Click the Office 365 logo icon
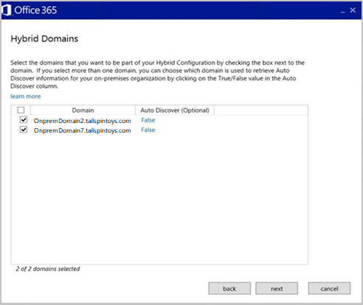 pos(7,10)
